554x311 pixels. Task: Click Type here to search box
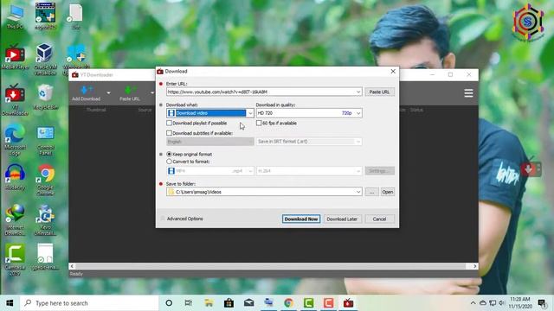[x=89, y=303]
